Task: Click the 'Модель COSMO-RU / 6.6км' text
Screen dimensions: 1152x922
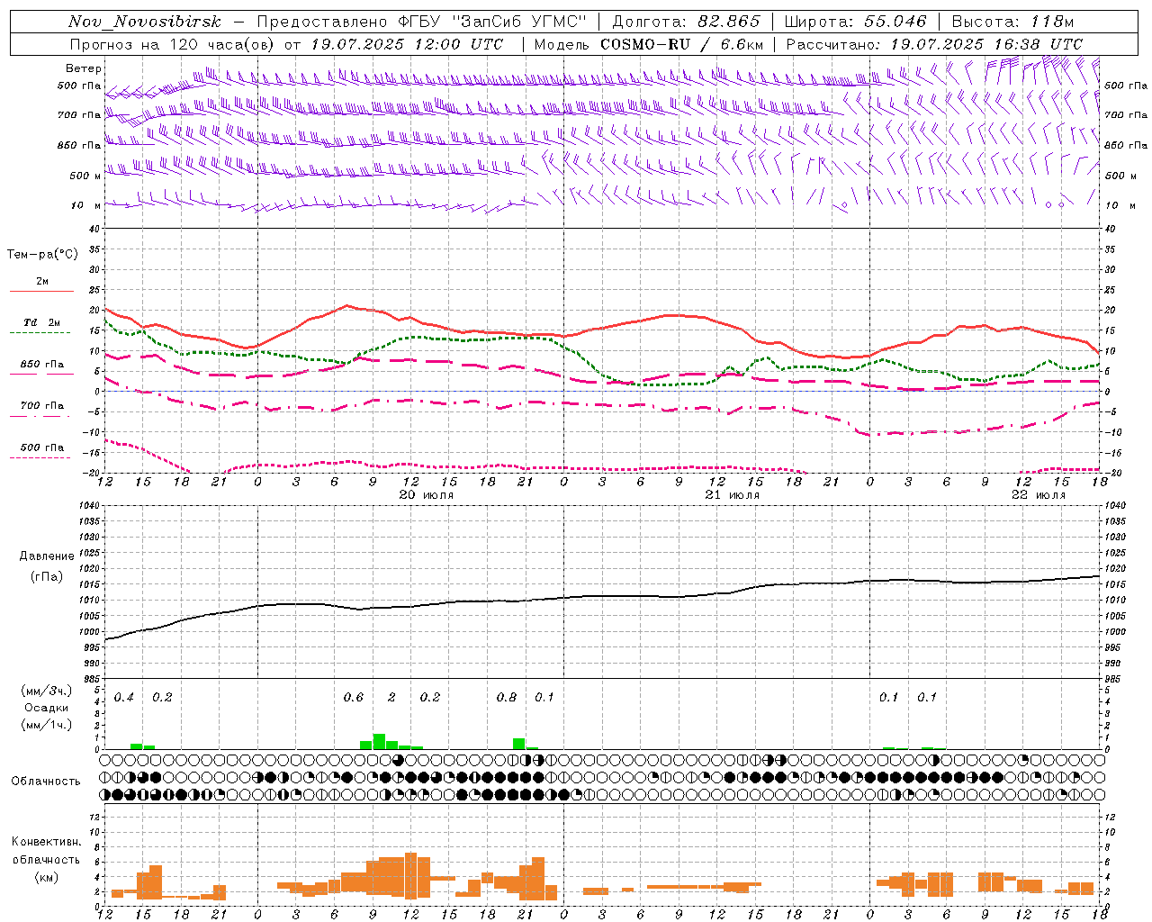Action: [x=649, y=44]
